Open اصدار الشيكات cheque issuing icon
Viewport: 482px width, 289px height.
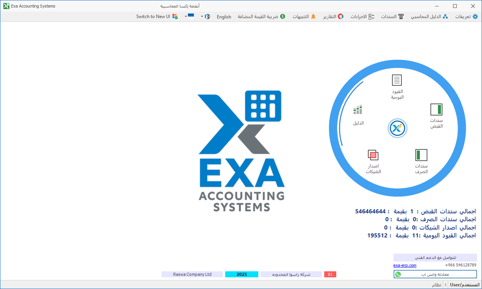click(x=373, y=155)
